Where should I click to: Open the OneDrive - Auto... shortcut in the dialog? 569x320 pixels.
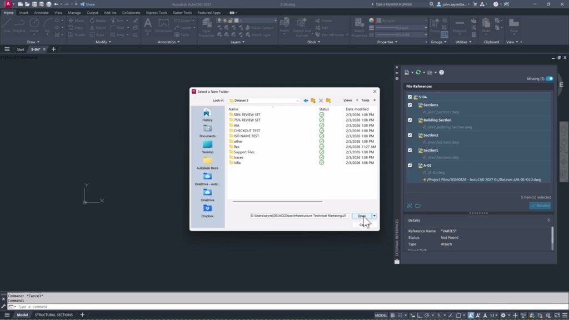[x=207, y=179]
